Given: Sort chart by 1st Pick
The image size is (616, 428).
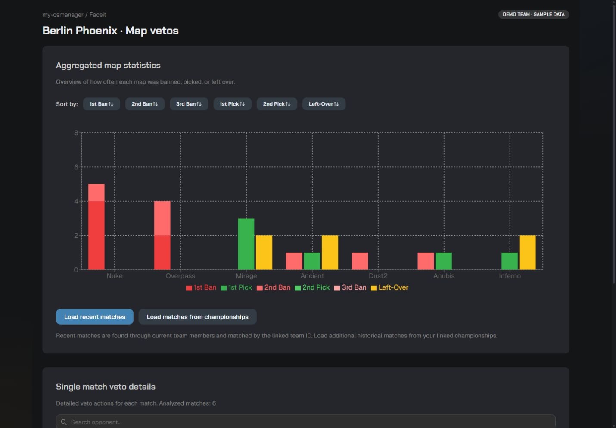Looking at the screenshot, I should tap(232, 104).
